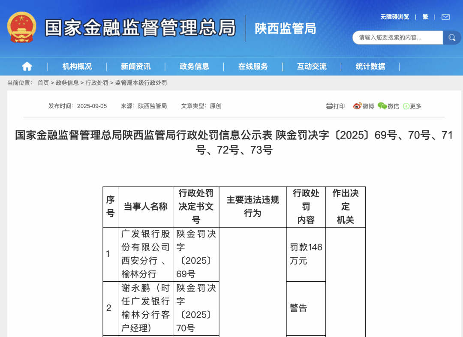
Task: Click the search magnifier button
Action: click(x=452, y=38)
